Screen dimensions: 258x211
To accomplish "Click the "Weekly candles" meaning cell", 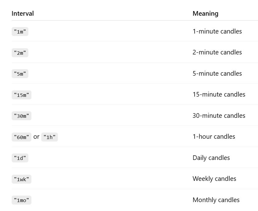I will (x=214, y=179).
